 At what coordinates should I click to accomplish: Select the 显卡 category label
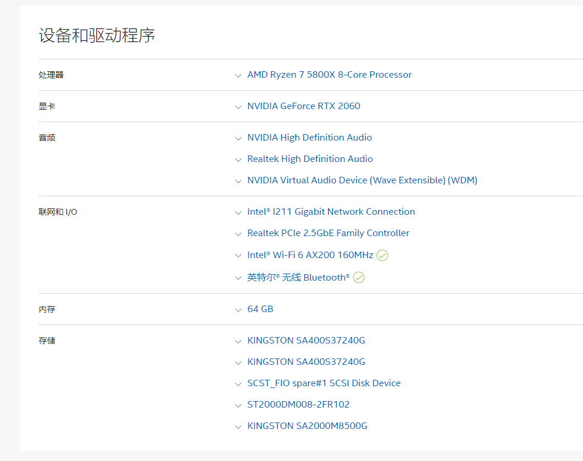pos(47,106)
